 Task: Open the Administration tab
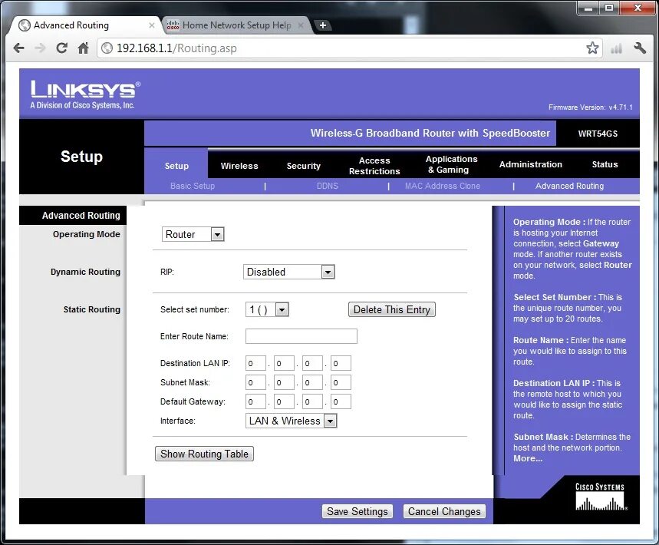click(530, 164)
